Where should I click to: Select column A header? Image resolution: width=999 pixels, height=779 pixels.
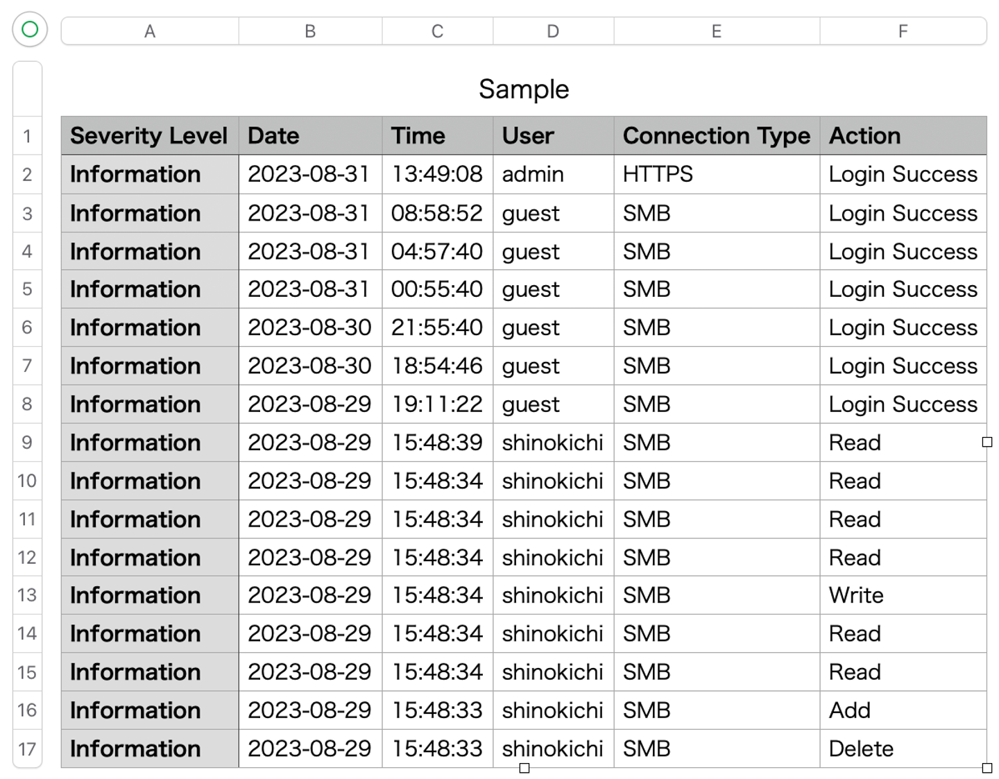coord(150,31)
